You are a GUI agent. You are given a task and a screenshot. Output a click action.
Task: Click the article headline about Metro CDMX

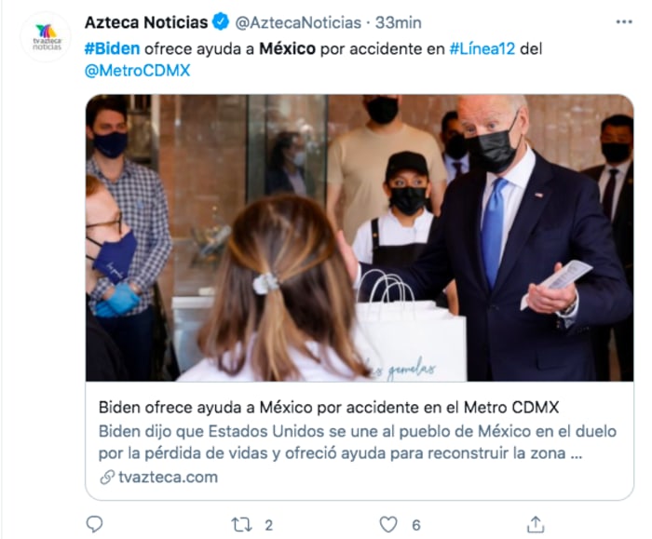click(x=329, y=407)
